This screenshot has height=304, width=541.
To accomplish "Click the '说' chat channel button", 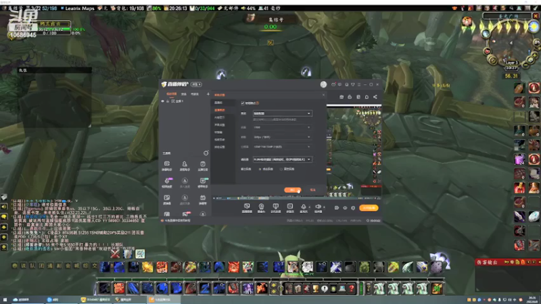I will click(24, 265).
